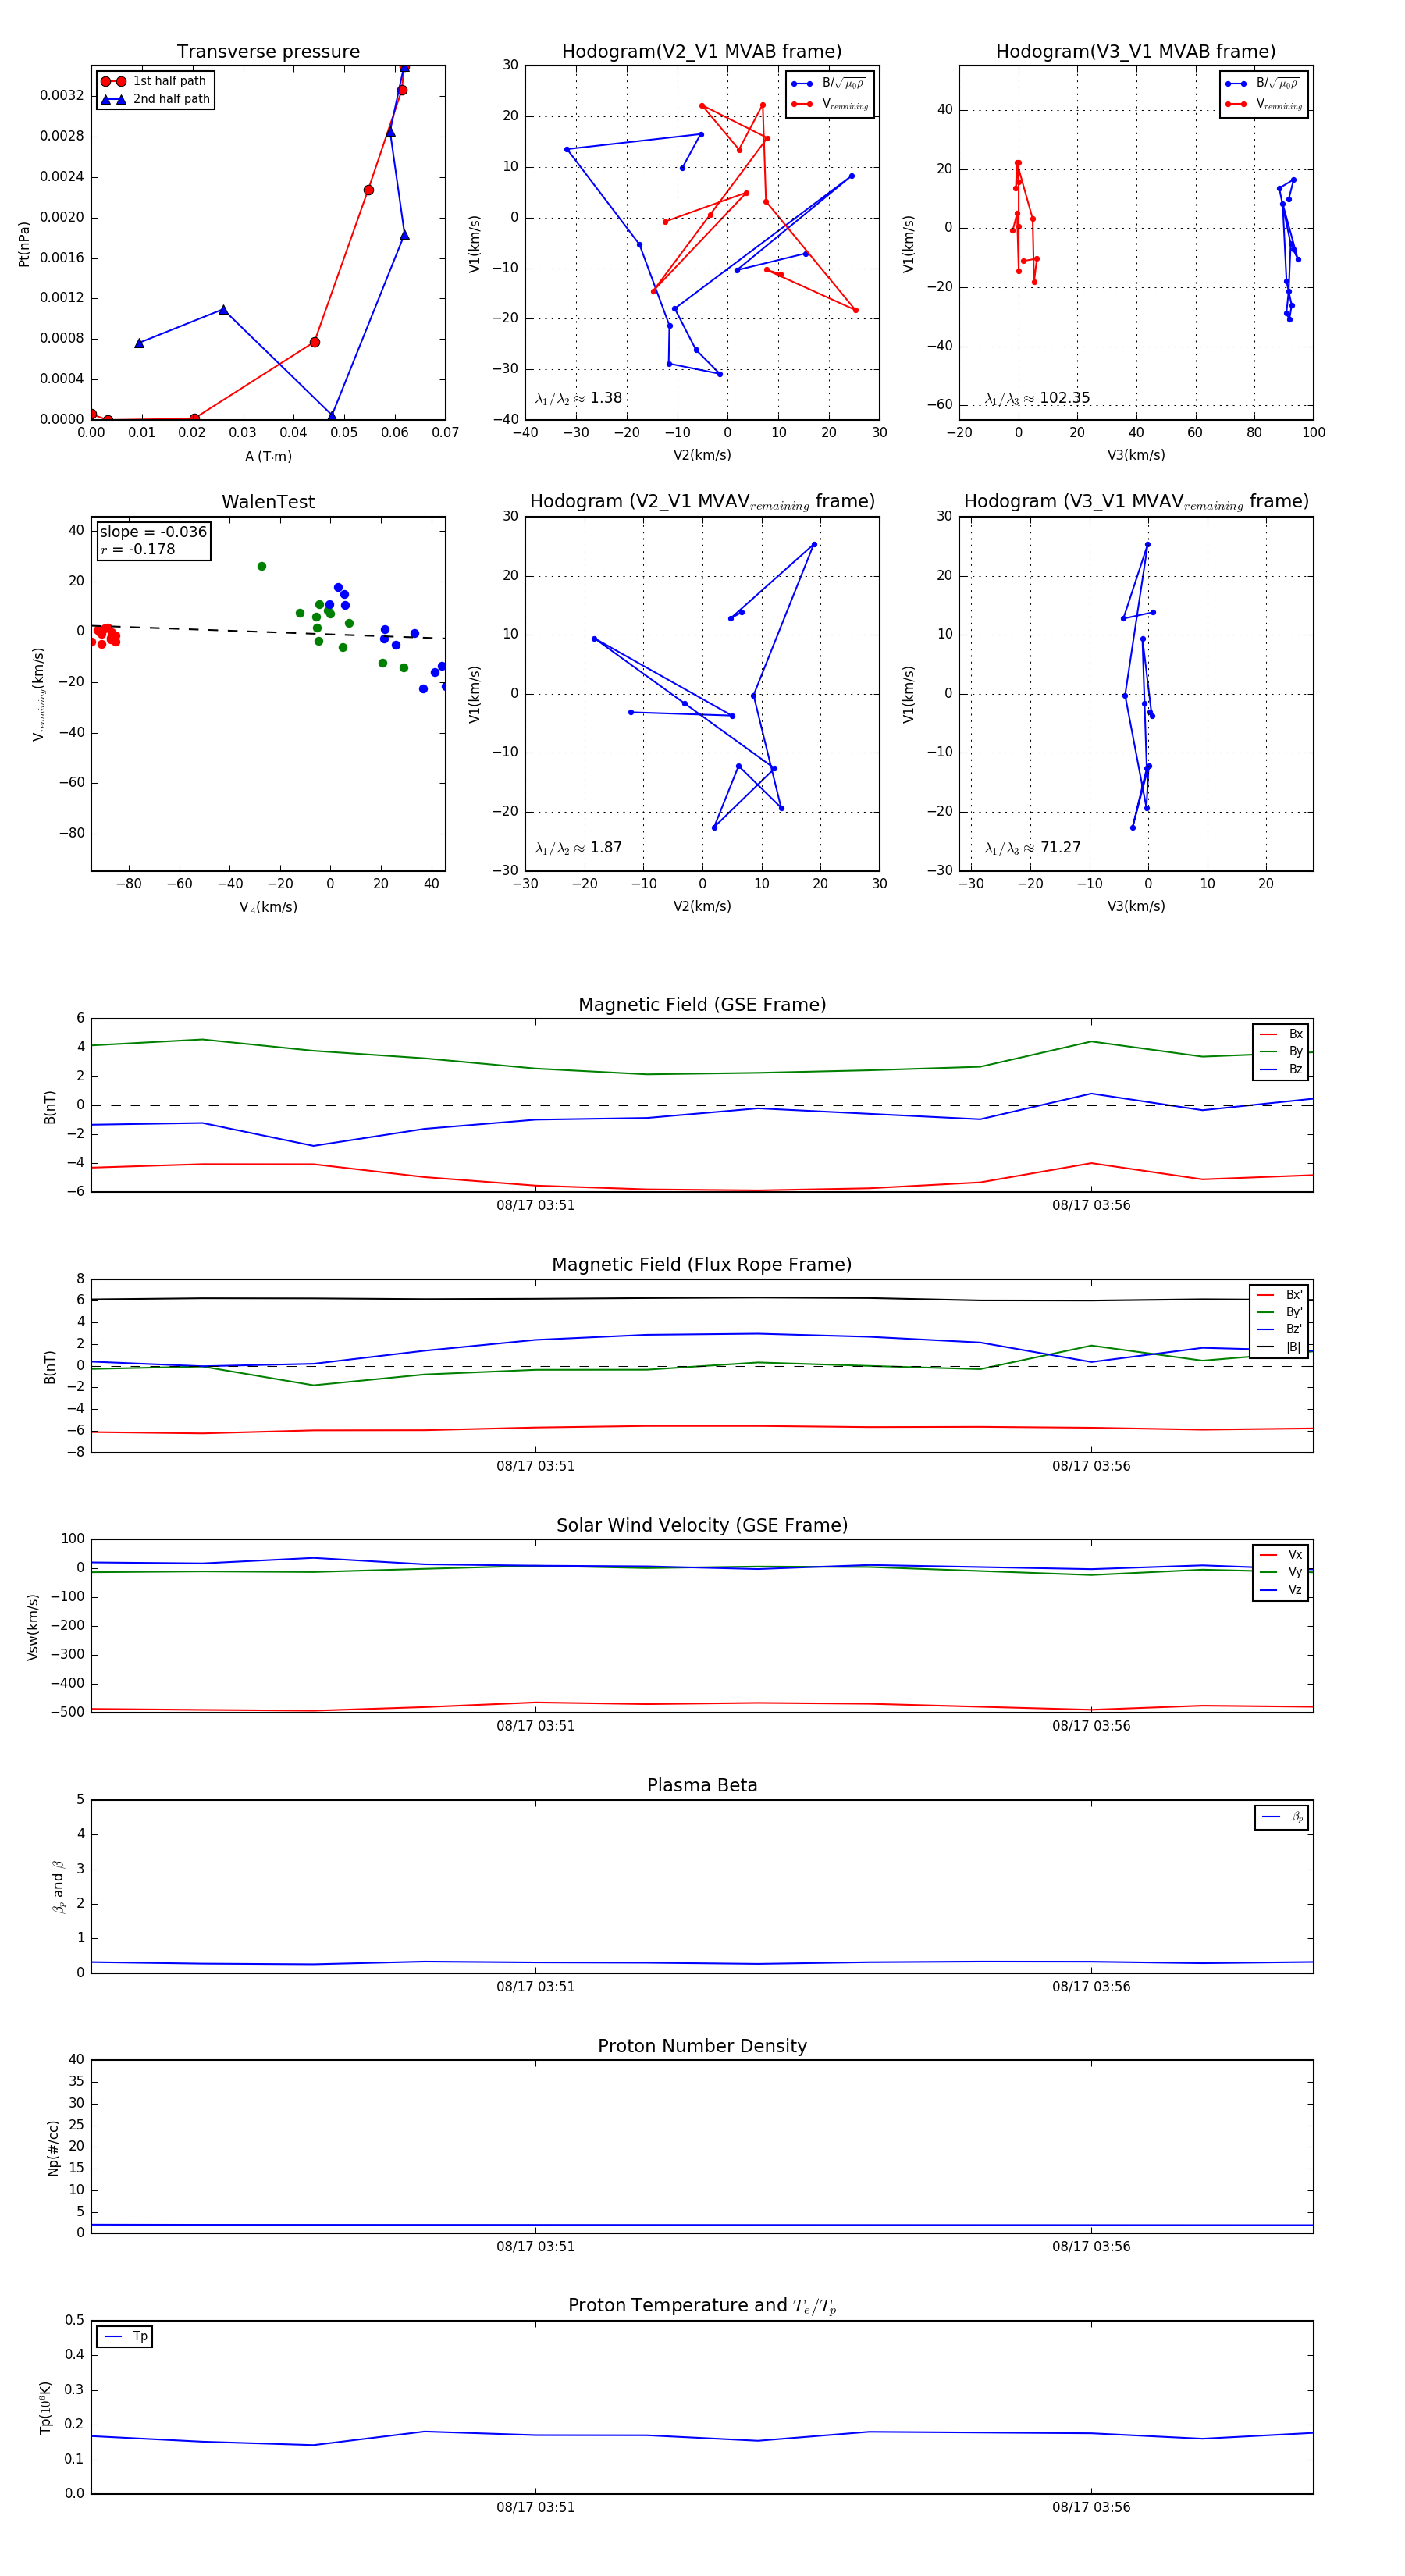The image size is (1405, 2576).
Task: Click the 'Vy' legend entry
Action: point(1281,1572)
